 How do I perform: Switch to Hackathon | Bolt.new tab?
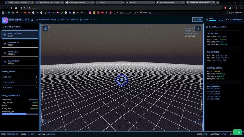[170, 2]
